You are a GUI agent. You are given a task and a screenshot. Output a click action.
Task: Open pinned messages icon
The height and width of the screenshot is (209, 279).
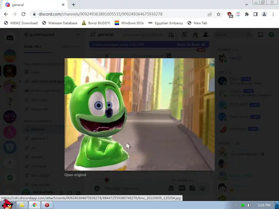195,35
